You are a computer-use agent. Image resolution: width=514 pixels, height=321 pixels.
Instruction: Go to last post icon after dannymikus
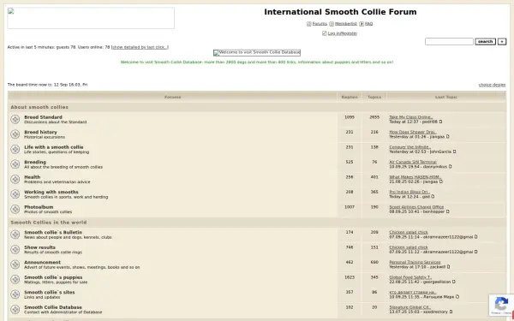pos(450,167)
